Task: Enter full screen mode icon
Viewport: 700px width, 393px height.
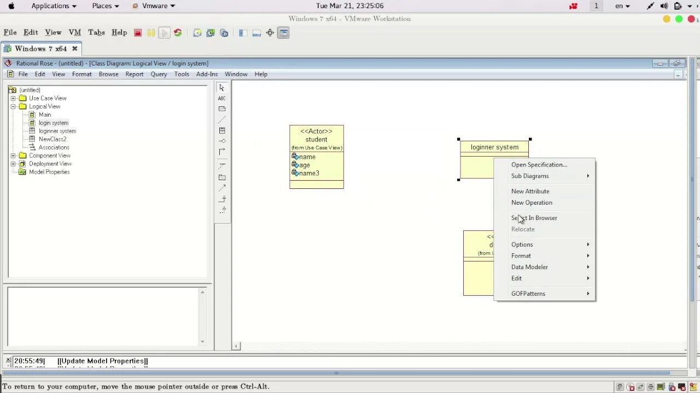Action: tap(270, 33)
